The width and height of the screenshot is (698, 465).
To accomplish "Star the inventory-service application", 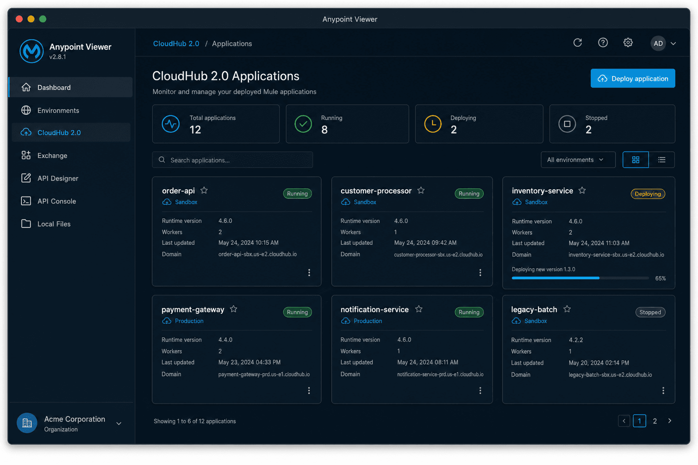I will 582,190.
